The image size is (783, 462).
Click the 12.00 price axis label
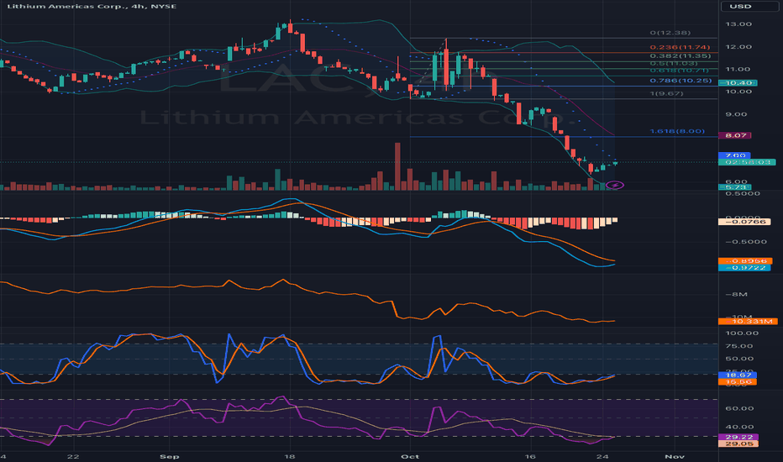click(738, 46)
